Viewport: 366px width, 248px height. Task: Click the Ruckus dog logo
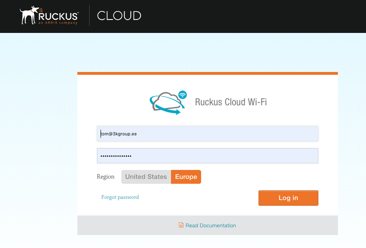[29, 15]
